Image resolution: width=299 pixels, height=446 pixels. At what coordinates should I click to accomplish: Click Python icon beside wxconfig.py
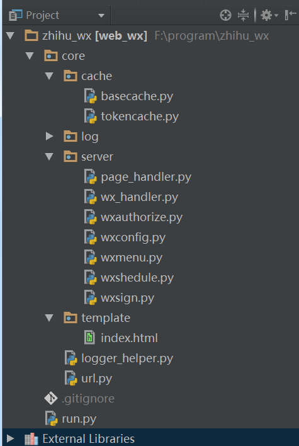tap(91, 237)
